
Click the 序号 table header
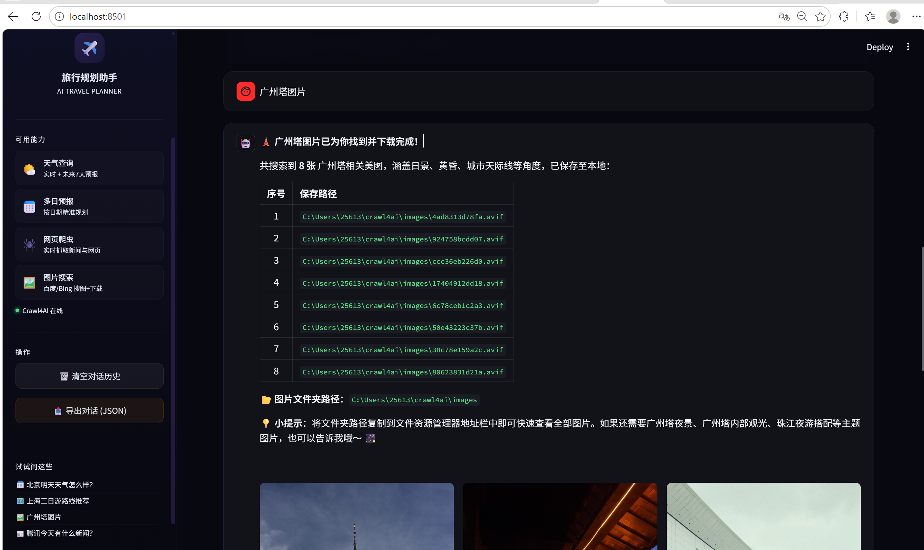276,193
